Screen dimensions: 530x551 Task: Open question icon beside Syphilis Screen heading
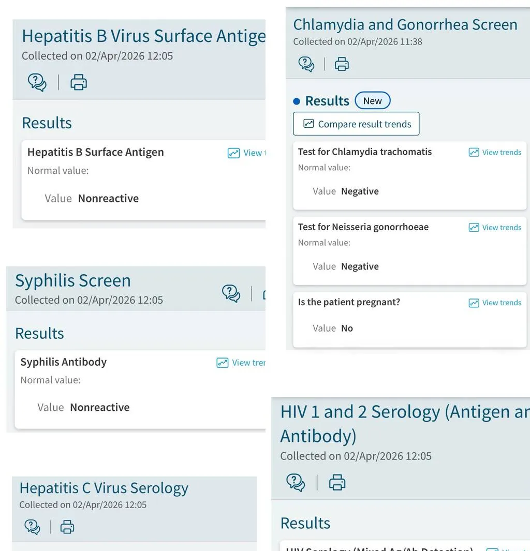[x=231, y=293]
